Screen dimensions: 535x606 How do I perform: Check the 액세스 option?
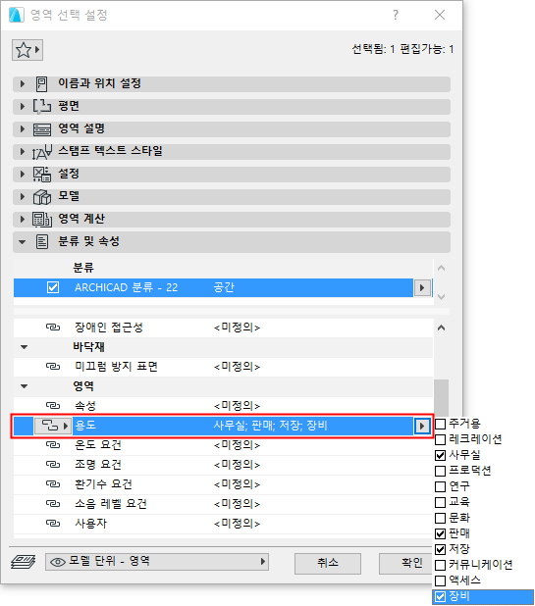tap(440, 581)
